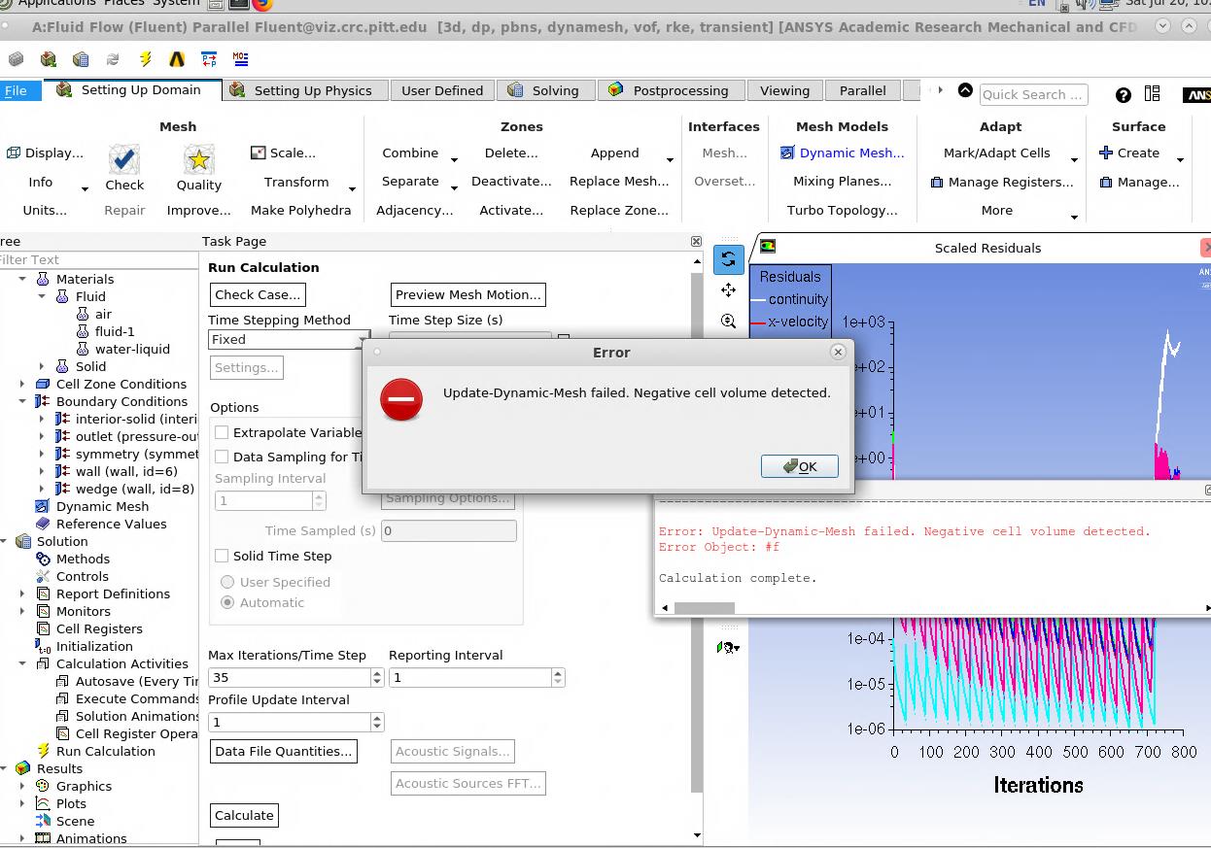Expand the Solid tree node
The width and height of the screenshot is (1211, 848).
pyautogui.click(x=42, y=366)
